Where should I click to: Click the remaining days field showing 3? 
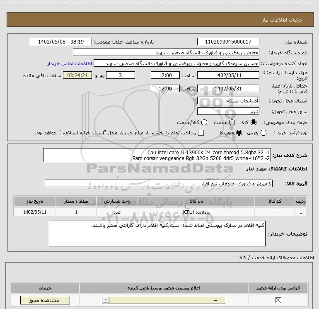click(121, 75)
